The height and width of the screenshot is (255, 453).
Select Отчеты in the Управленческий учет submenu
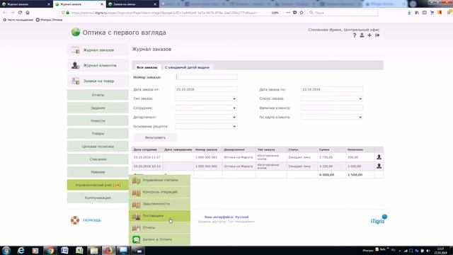pos(159,227)
